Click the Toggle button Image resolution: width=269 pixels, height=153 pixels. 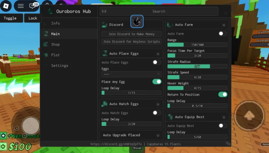(11, 18)
